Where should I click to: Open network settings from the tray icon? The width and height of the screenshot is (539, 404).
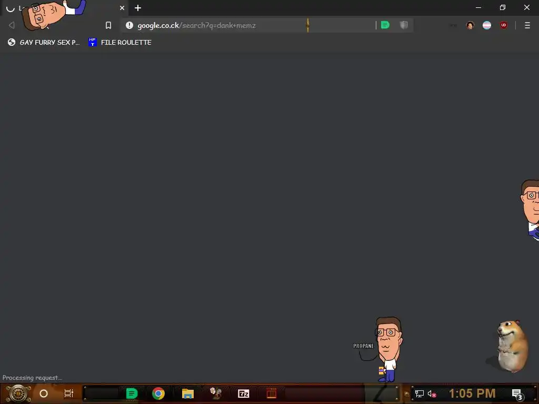click(420, 393)
